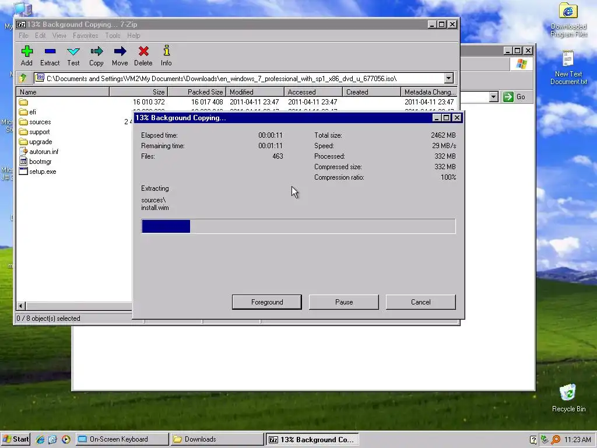Maximize the Background Copying dialog
The width and height of the screenshot is (597, 448).
pos(447,118)
